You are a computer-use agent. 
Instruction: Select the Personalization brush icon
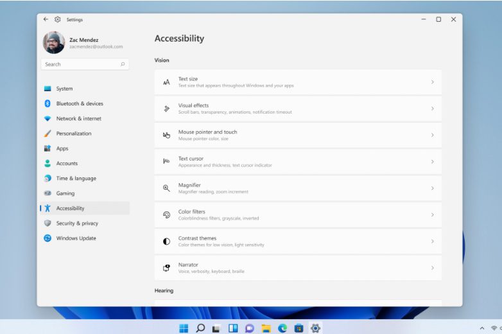(48, 134)
